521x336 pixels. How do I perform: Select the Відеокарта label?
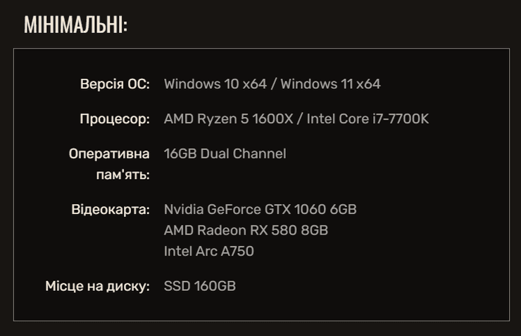tap(111, 210)
